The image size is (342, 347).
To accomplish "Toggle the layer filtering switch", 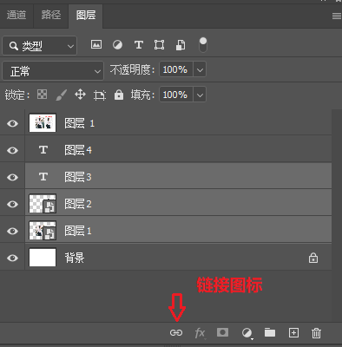I will click(x=203, y=45).
